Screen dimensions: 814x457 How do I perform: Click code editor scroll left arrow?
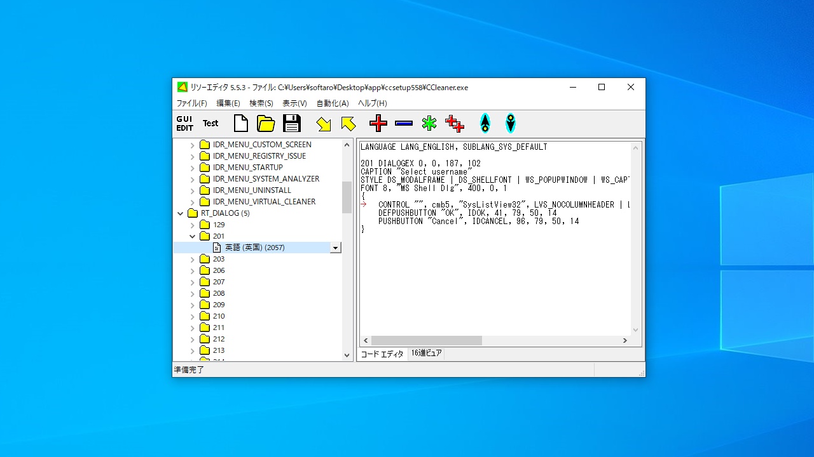[366, 341]
